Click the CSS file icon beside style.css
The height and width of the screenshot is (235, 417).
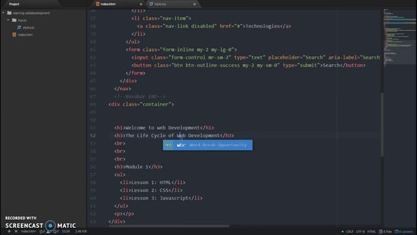tap(19, 27)
